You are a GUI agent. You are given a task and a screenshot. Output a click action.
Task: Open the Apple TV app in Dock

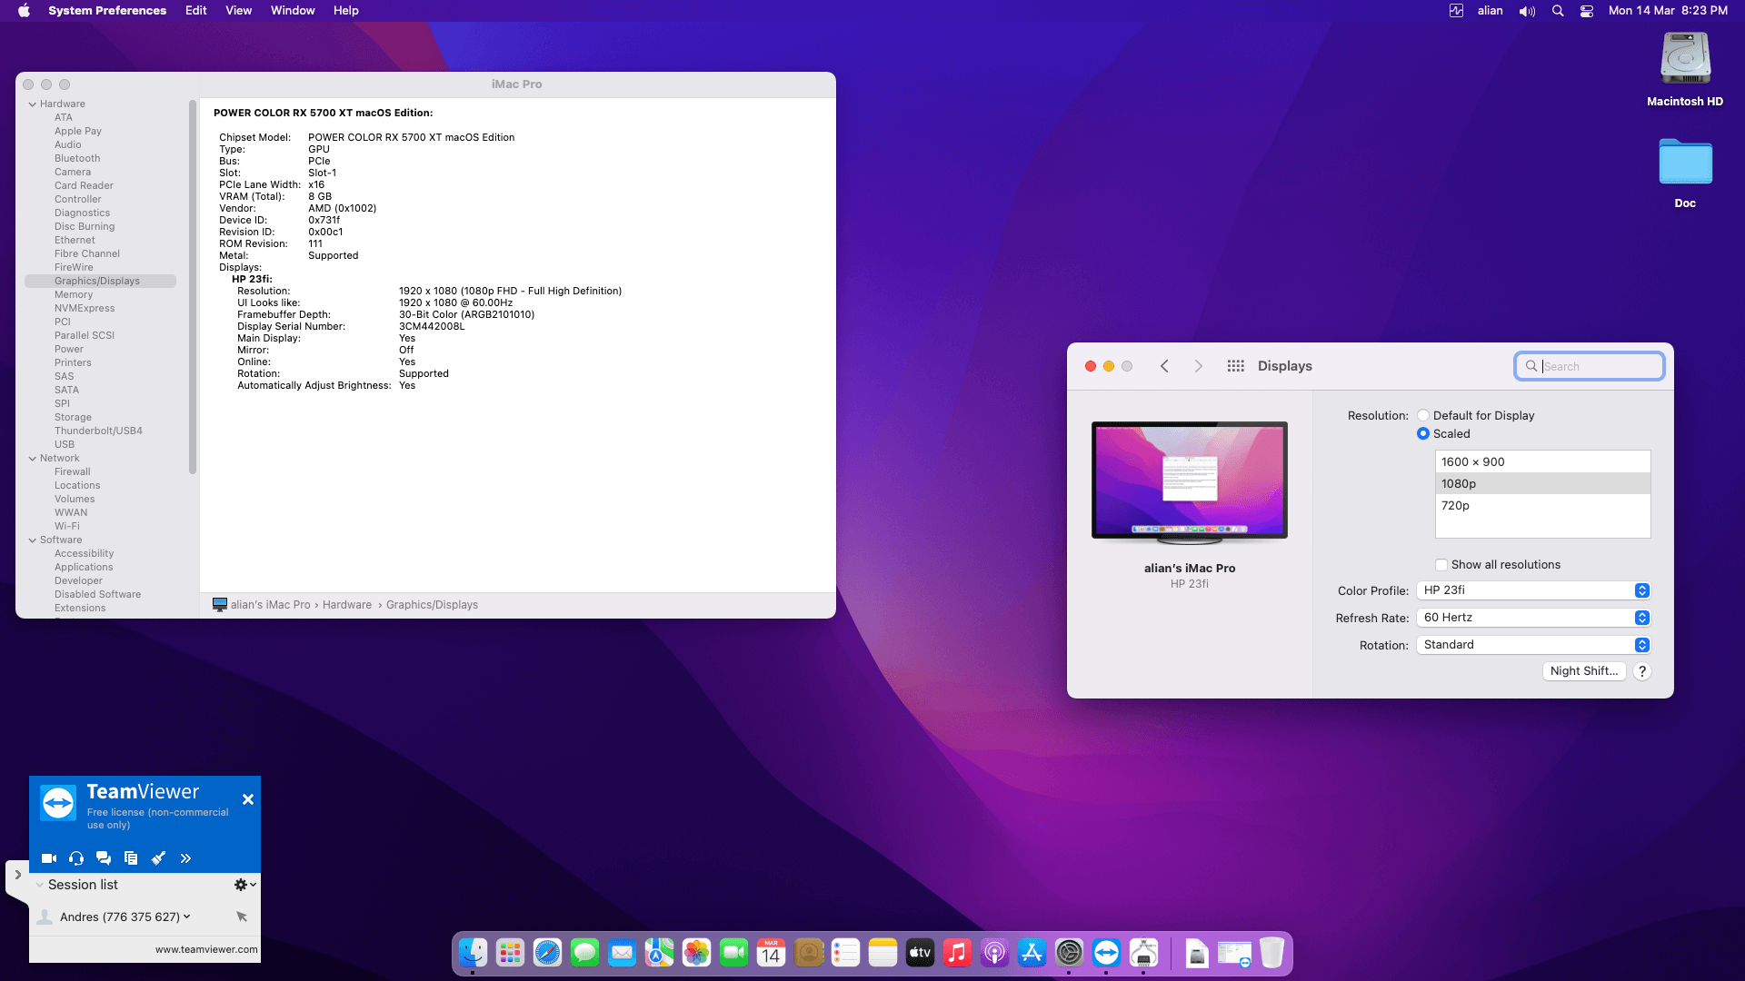click(x=920, y=953)
